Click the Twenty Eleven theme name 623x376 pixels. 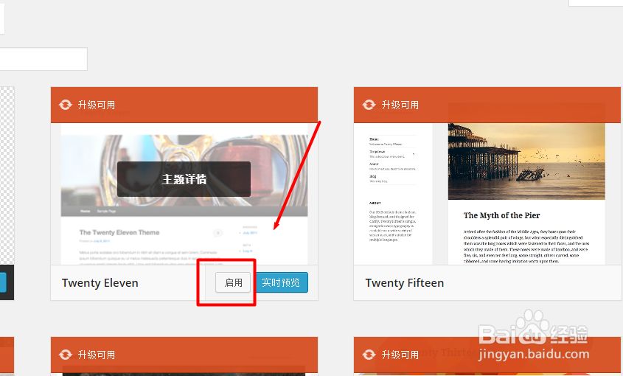[x=100, y=283]
